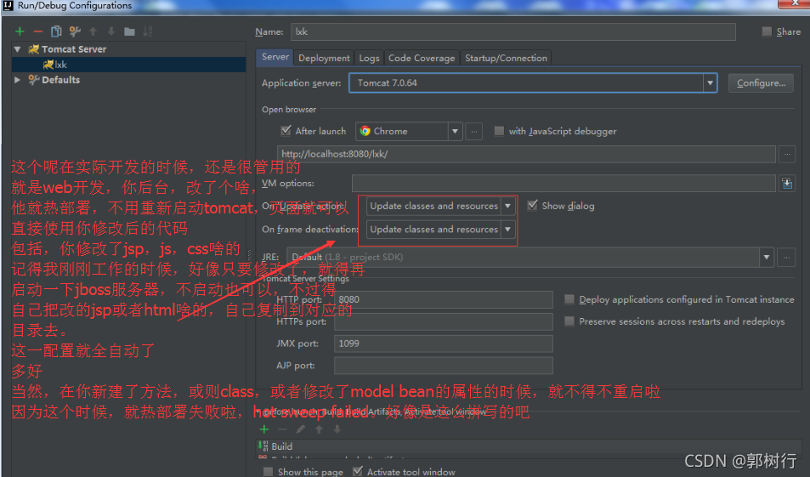Screen dimensions: 810x477
Task: Click the Defaults node label
Action: click(61, 80)
